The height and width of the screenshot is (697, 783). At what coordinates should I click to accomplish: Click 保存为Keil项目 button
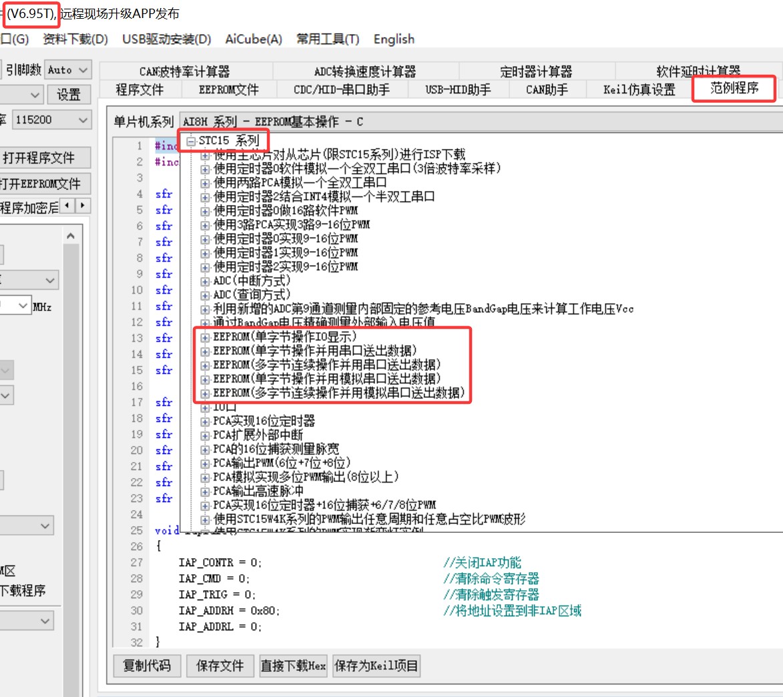(376, 666)
